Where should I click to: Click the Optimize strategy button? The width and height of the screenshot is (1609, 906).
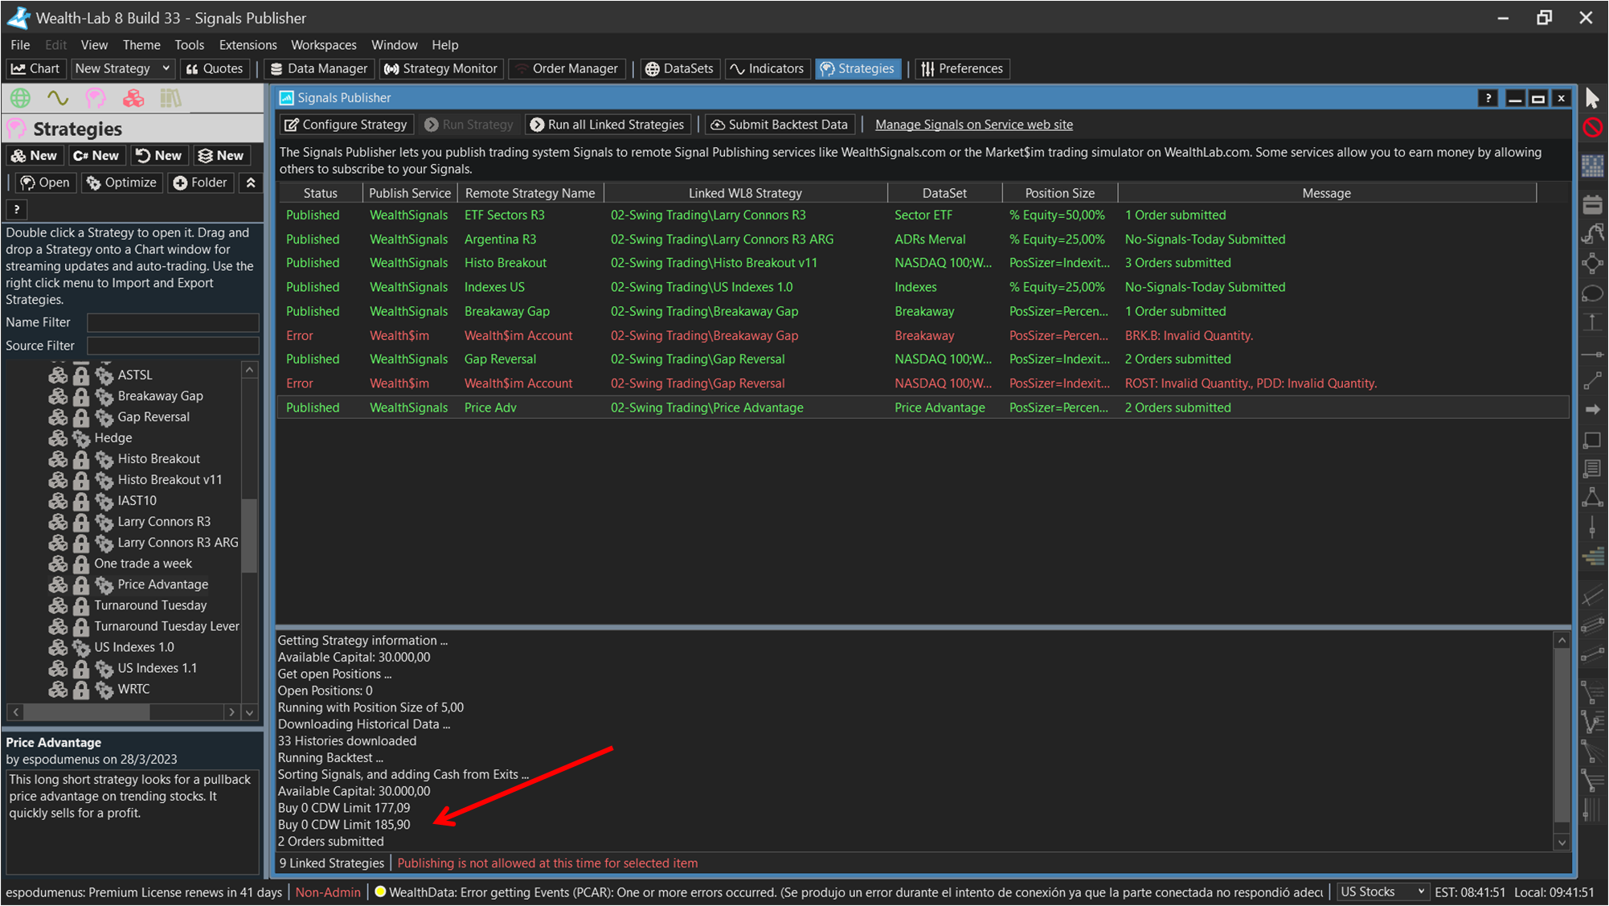(122, 182)
